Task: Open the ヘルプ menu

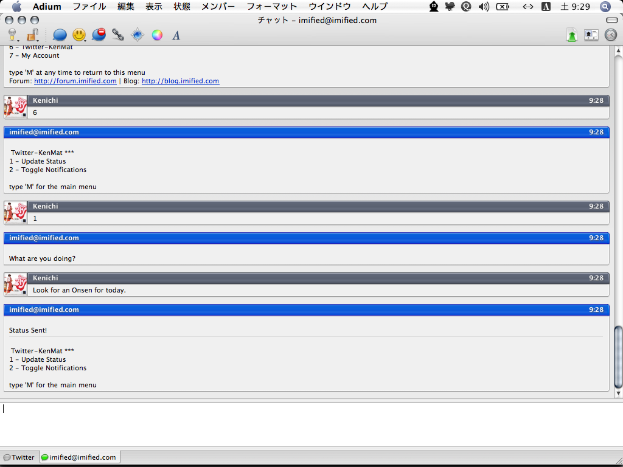Action: pos(375,6)
